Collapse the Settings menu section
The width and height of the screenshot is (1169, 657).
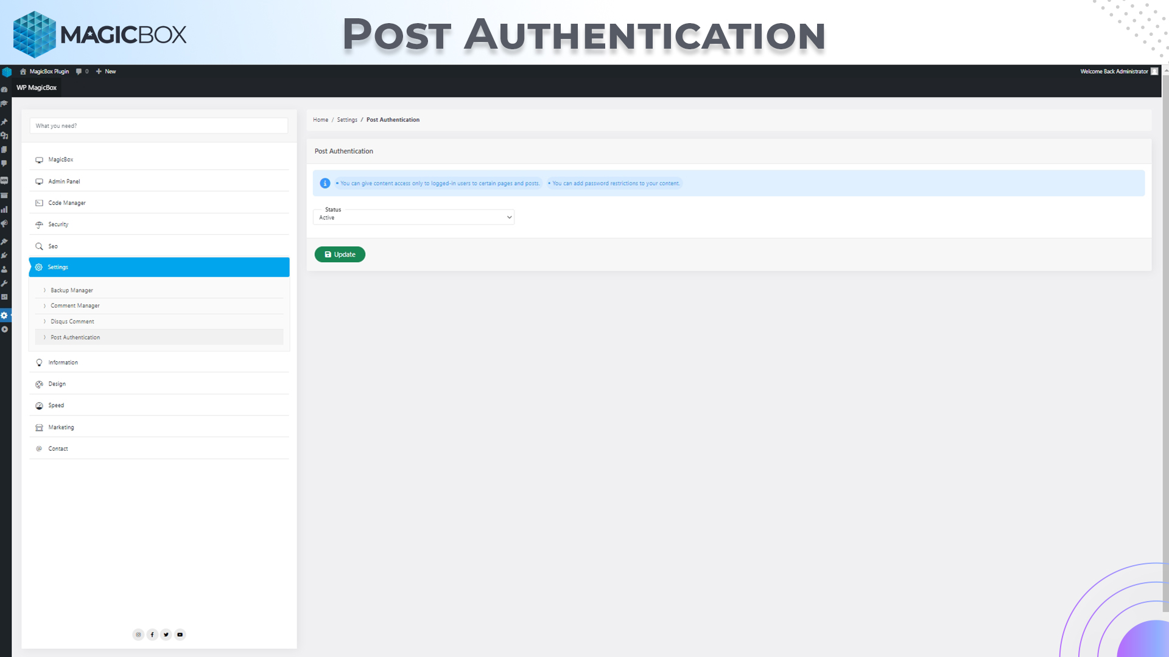point(159,267)
